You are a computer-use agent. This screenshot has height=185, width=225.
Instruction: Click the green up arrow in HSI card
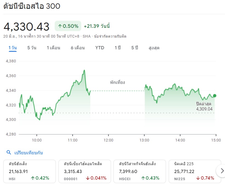pyautogui.click(x=33, y=178)
